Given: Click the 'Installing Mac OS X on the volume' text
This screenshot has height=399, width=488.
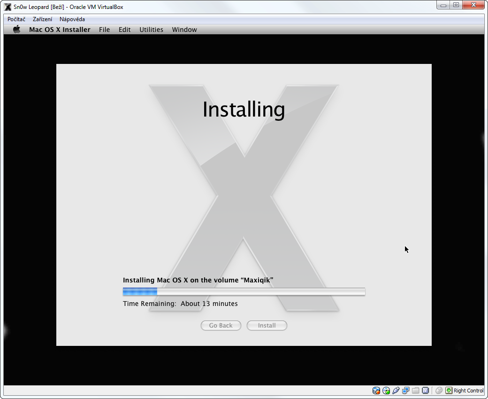Looking at the screenshot, I should [198, 280].
